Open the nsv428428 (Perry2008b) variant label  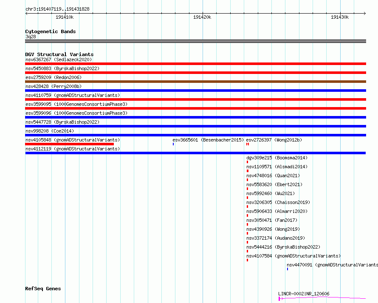click(x=54, y=86)
